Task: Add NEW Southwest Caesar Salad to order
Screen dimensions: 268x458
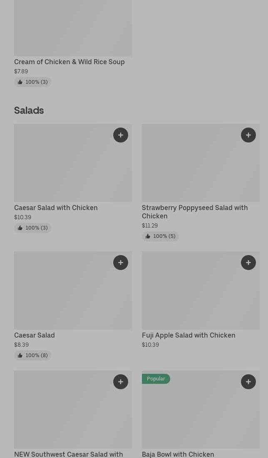Action: 121,382
